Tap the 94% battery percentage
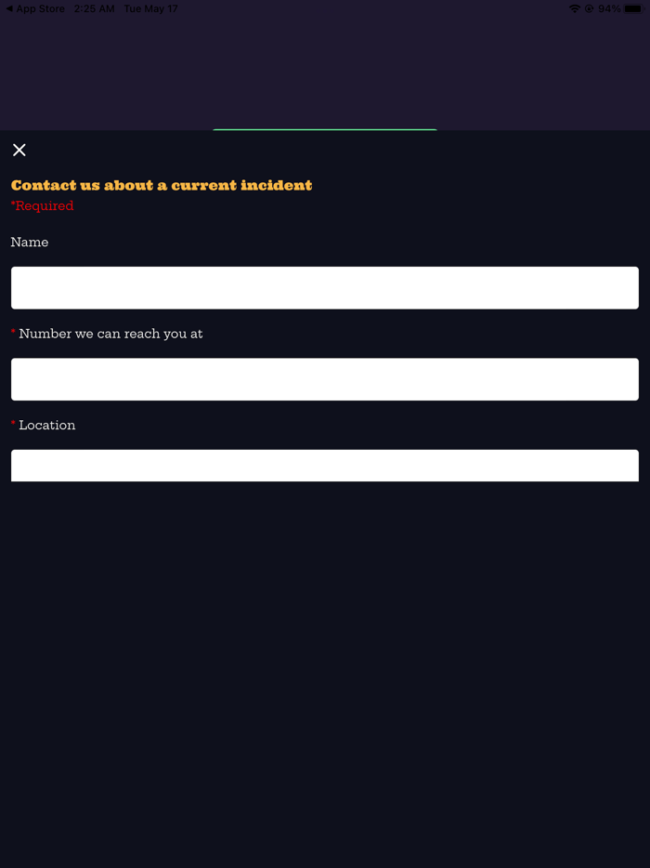 click(609, 9)
